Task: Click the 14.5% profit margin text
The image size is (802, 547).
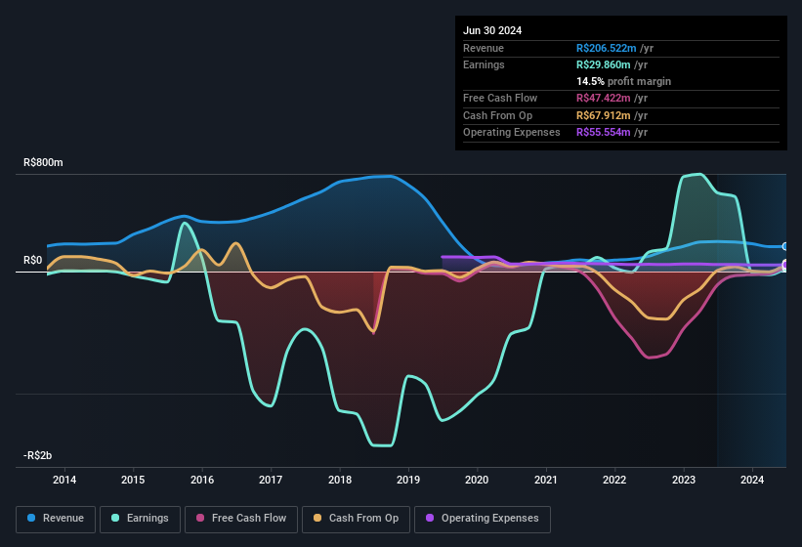Action: pyautogui.click(x=623, y=81)
